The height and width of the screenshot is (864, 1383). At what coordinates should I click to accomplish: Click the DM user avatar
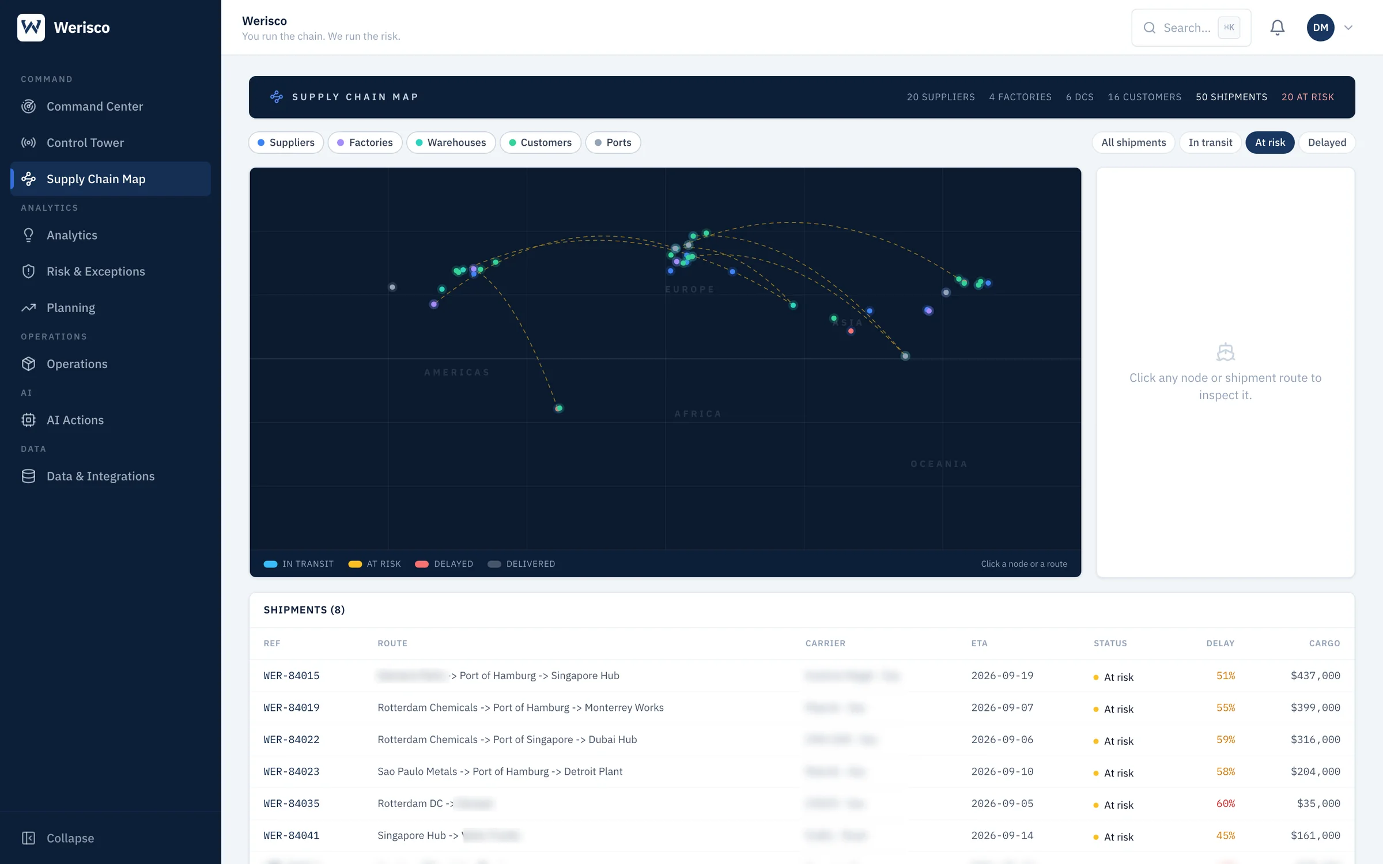point(1321,28)
